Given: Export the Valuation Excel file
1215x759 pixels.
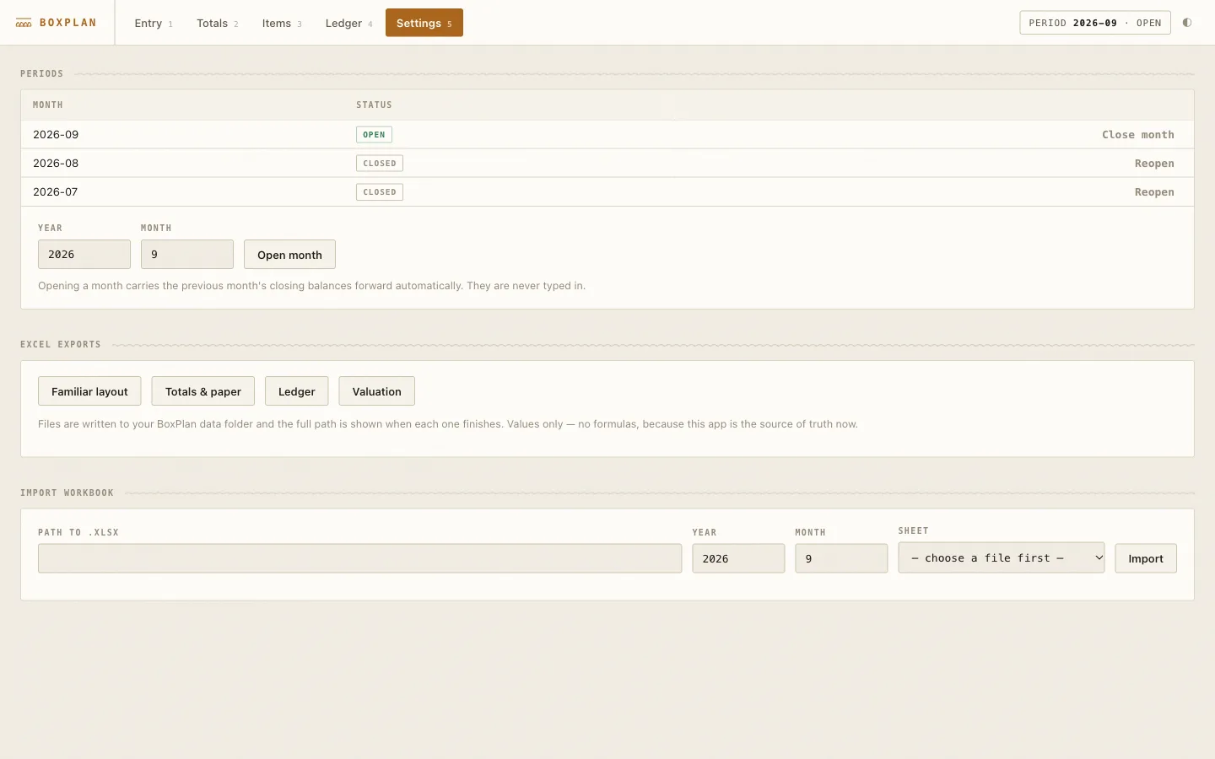Looking at the screenshot, I should (x=377, y=391).
